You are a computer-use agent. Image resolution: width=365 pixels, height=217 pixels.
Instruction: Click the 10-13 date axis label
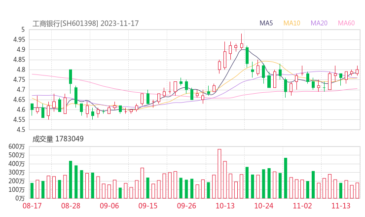[x=225, y=206]
